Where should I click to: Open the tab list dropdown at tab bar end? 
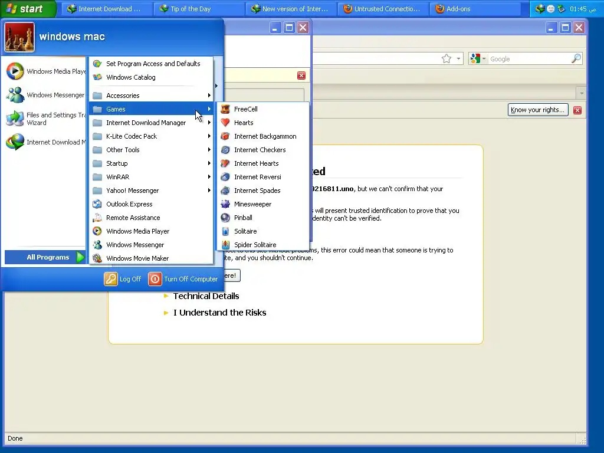click(x=582, y=93)
